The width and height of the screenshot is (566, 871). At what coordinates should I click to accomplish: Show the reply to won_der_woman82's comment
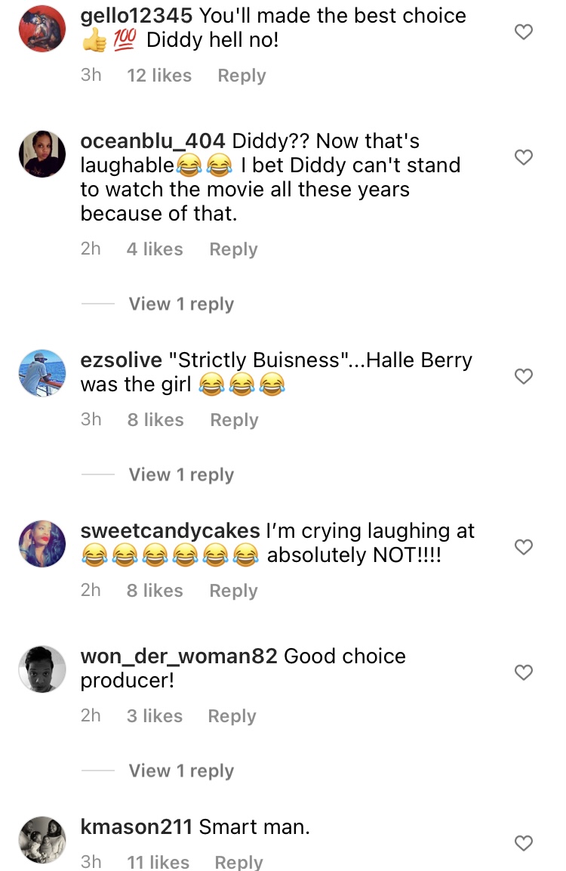pos(181,771)
